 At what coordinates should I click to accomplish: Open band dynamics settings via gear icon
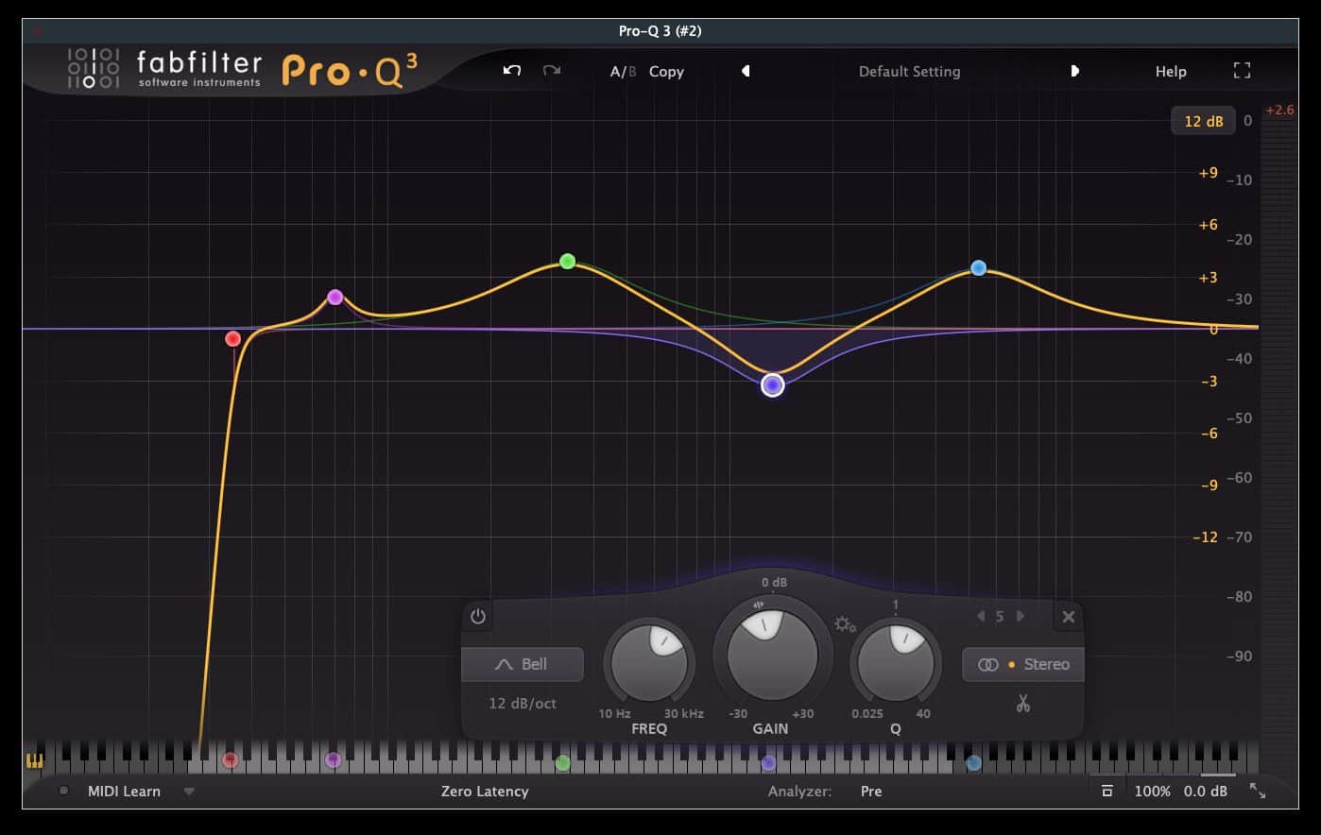846,625
